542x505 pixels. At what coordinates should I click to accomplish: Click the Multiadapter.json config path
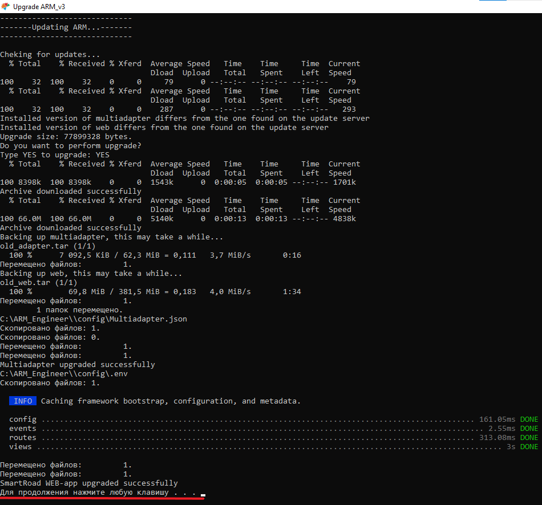click(94, 319)
